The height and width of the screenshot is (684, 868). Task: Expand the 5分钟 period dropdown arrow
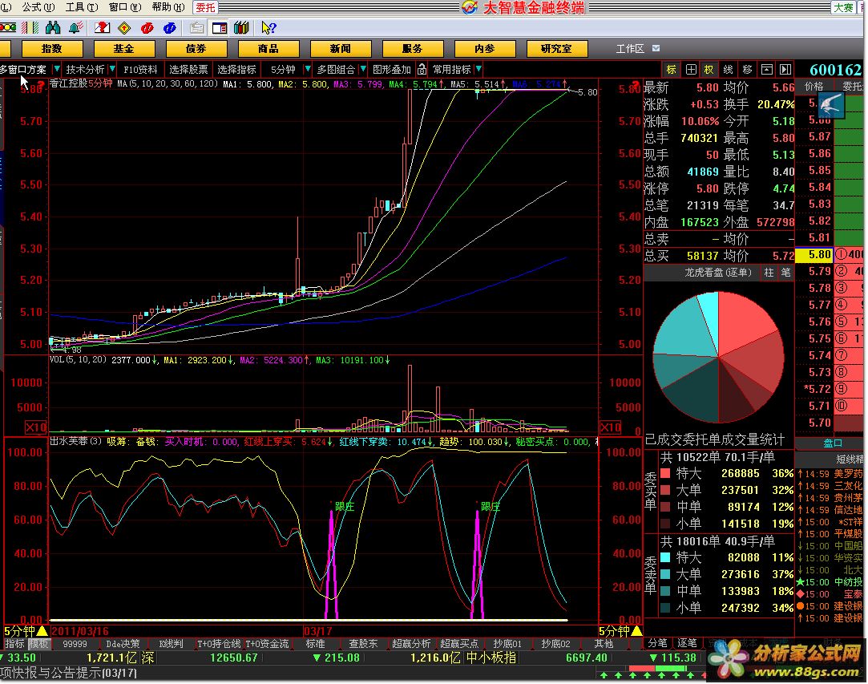(x=308, y=69)
